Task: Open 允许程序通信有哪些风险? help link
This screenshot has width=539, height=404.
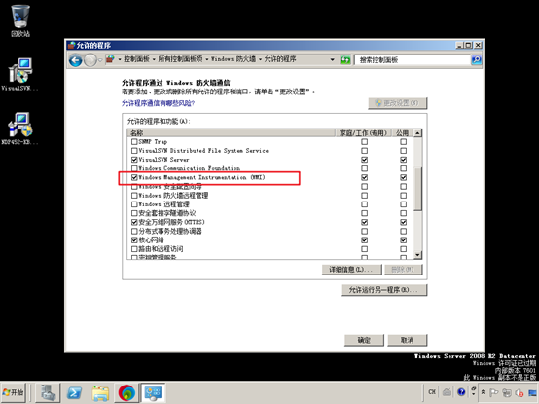Action: point(159,103)
